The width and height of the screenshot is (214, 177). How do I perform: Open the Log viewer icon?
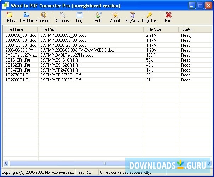pyautogui.click(x=79, y=17)
